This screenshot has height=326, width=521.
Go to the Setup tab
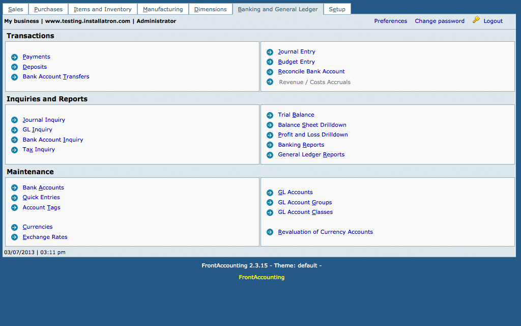[x=337, y=9]
